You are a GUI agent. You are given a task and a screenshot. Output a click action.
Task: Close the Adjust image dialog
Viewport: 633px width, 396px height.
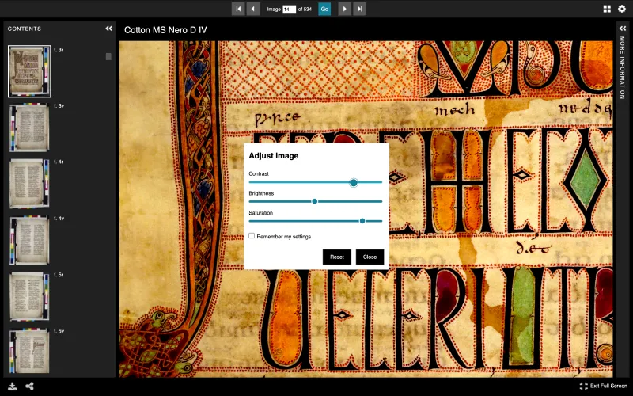pyautogui.click(x=370, y=257)
